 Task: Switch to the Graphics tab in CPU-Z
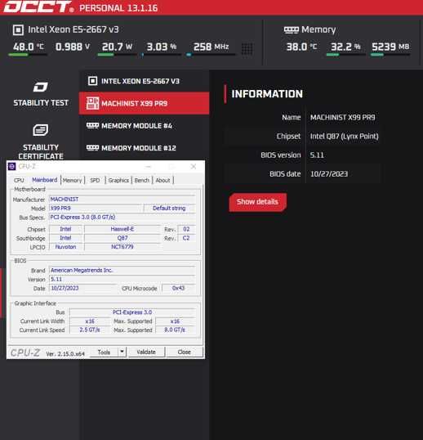[118, 180]
